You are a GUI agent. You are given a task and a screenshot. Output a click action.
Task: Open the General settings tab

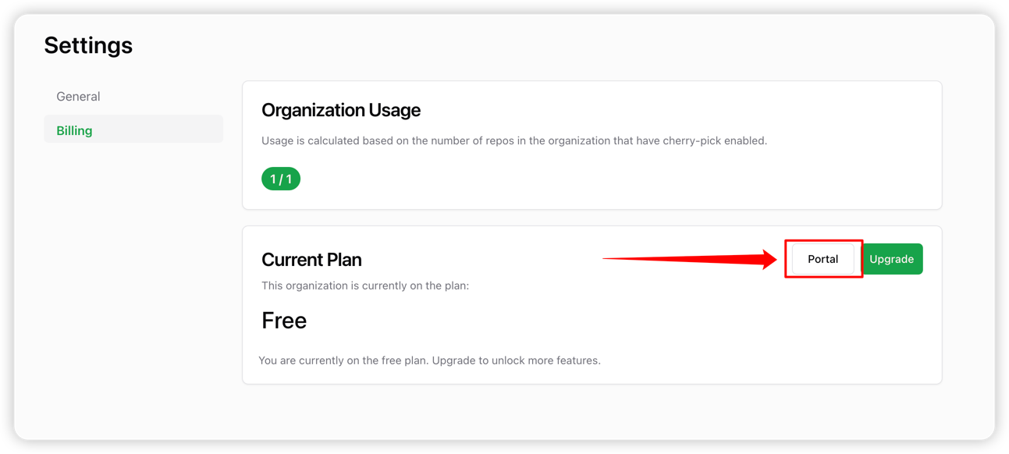point(78,97)
